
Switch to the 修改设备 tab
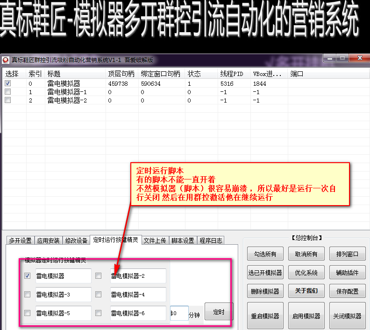coord(76,241)
